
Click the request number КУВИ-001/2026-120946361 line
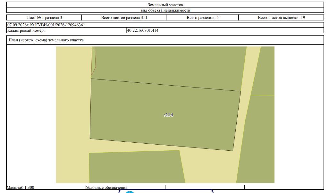pos(46,25)
